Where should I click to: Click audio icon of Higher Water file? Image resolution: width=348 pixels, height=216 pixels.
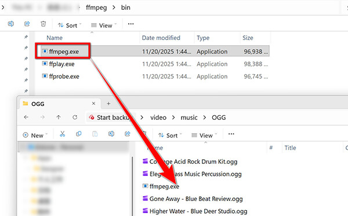tap(145, 211)
